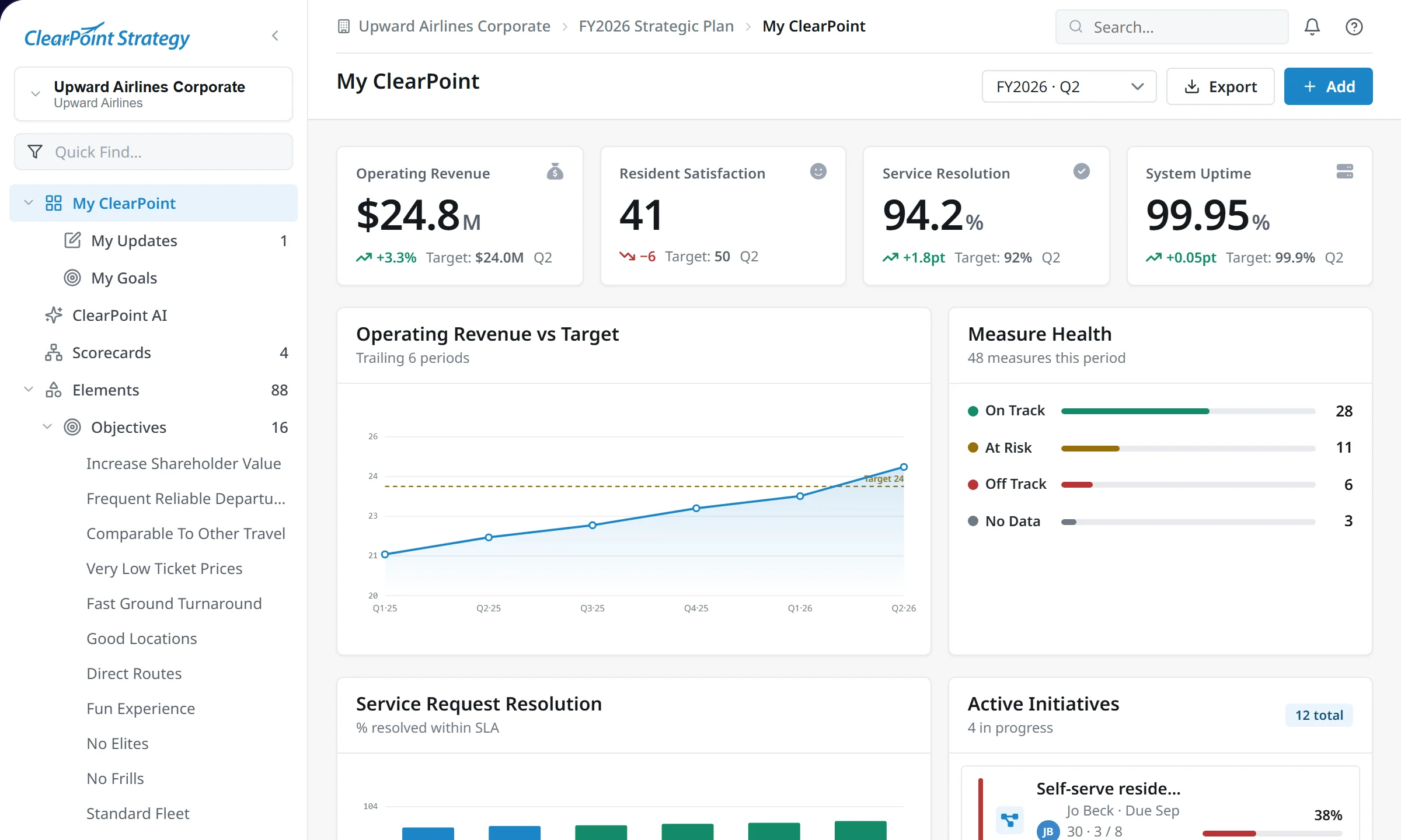Click the building icon beside Upward Airlines Corporate breadcrumb
Viewport: 1401px width, 840px height.
pyautogui.click(x=344, y=26)
